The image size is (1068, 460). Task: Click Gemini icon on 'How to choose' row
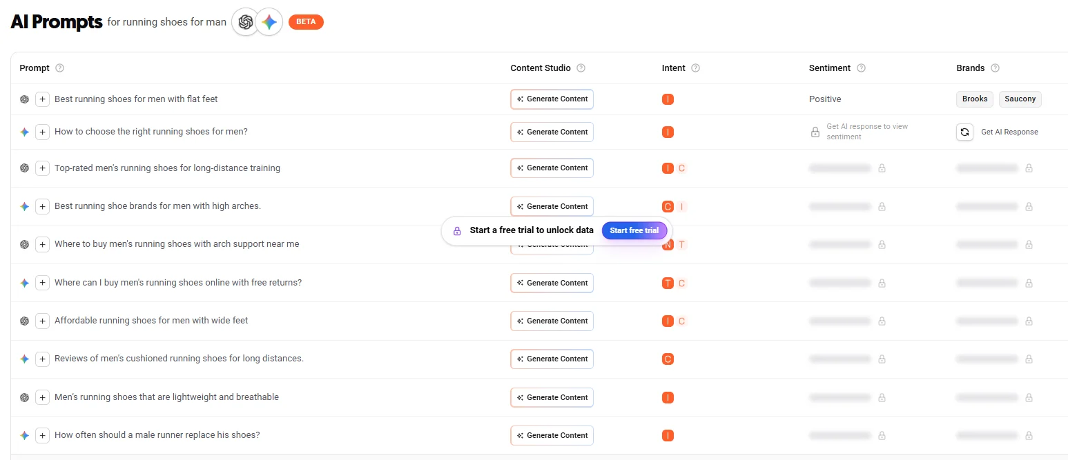click(25, 132)
